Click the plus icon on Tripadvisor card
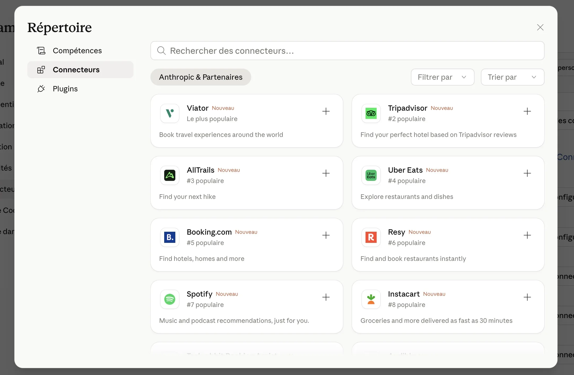This screenshot has width=574, height=375. click(x=527, y=111)
